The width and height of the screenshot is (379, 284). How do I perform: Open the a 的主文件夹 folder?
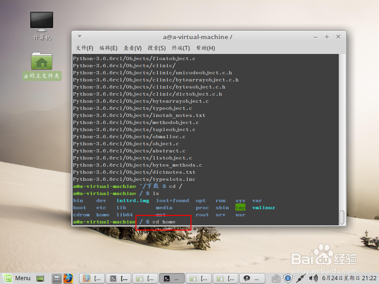pyautogui.click(x=41, y=62)
